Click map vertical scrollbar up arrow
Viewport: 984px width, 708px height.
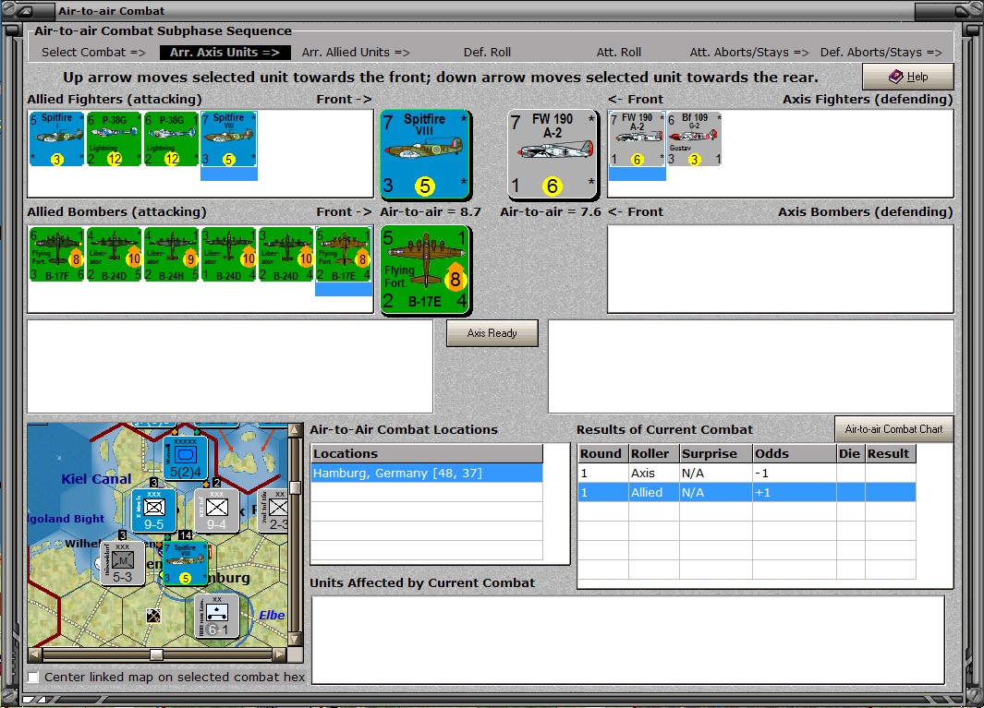pos(295,430)
